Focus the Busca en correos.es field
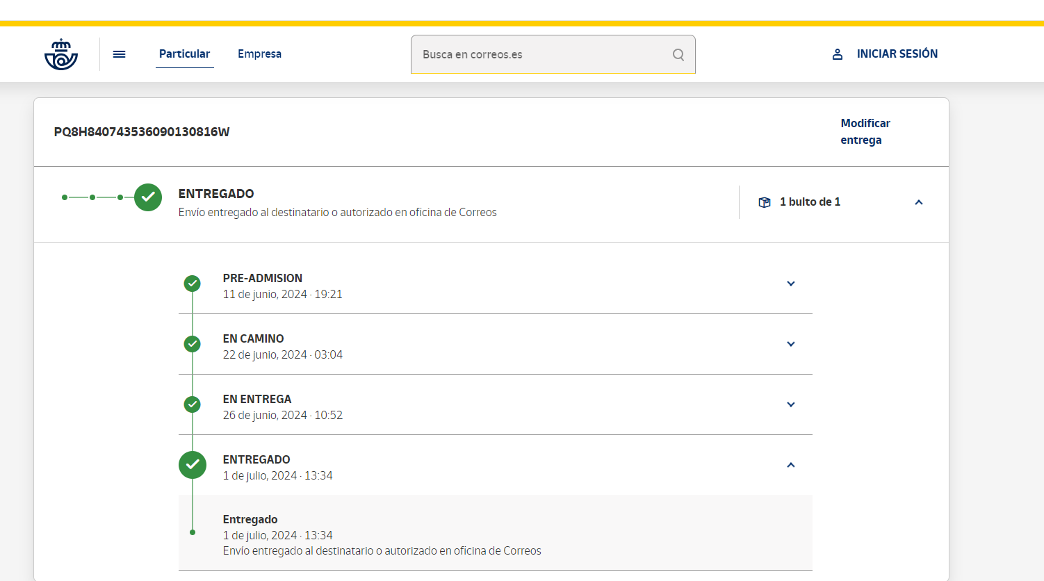This screenshot has width=1044, height=581. click(553, 54)
